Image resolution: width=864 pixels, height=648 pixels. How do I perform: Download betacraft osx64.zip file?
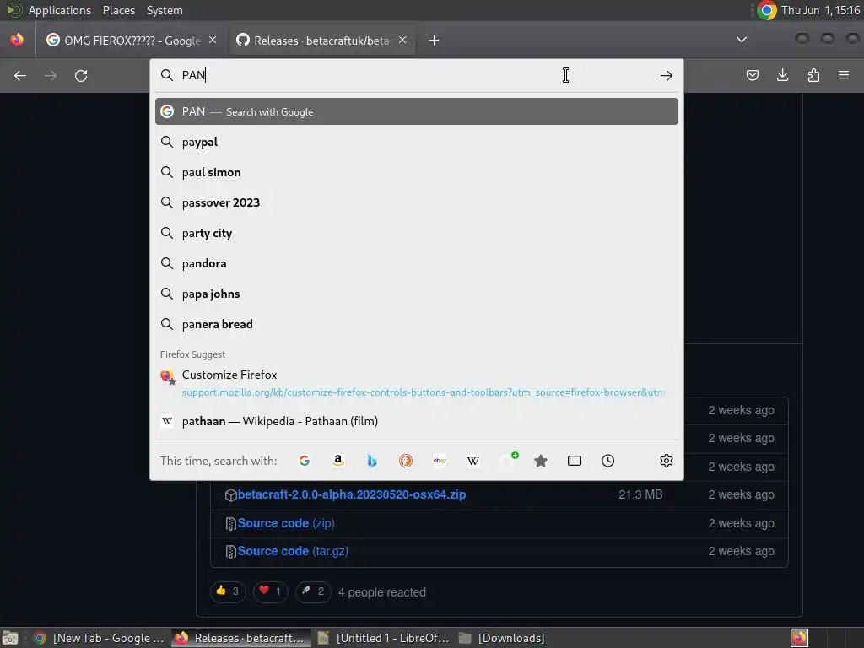click(352, 494)
